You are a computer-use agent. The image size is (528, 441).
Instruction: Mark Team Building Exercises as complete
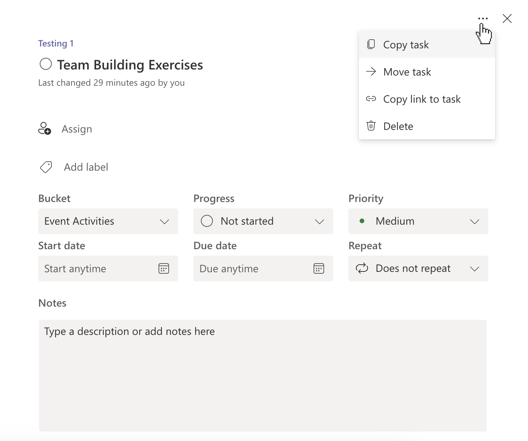click(45, 64)
